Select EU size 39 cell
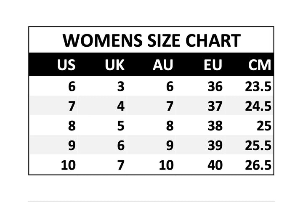 click(x=215, y=146)
